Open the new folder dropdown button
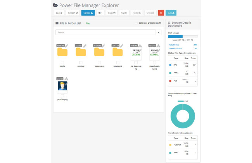 tap(100, 13)
